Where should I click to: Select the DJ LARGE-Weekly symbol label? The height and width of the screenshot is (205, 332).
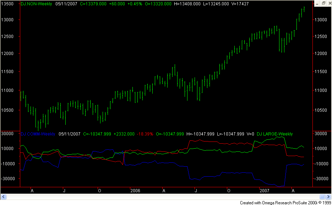pos(274,134)
